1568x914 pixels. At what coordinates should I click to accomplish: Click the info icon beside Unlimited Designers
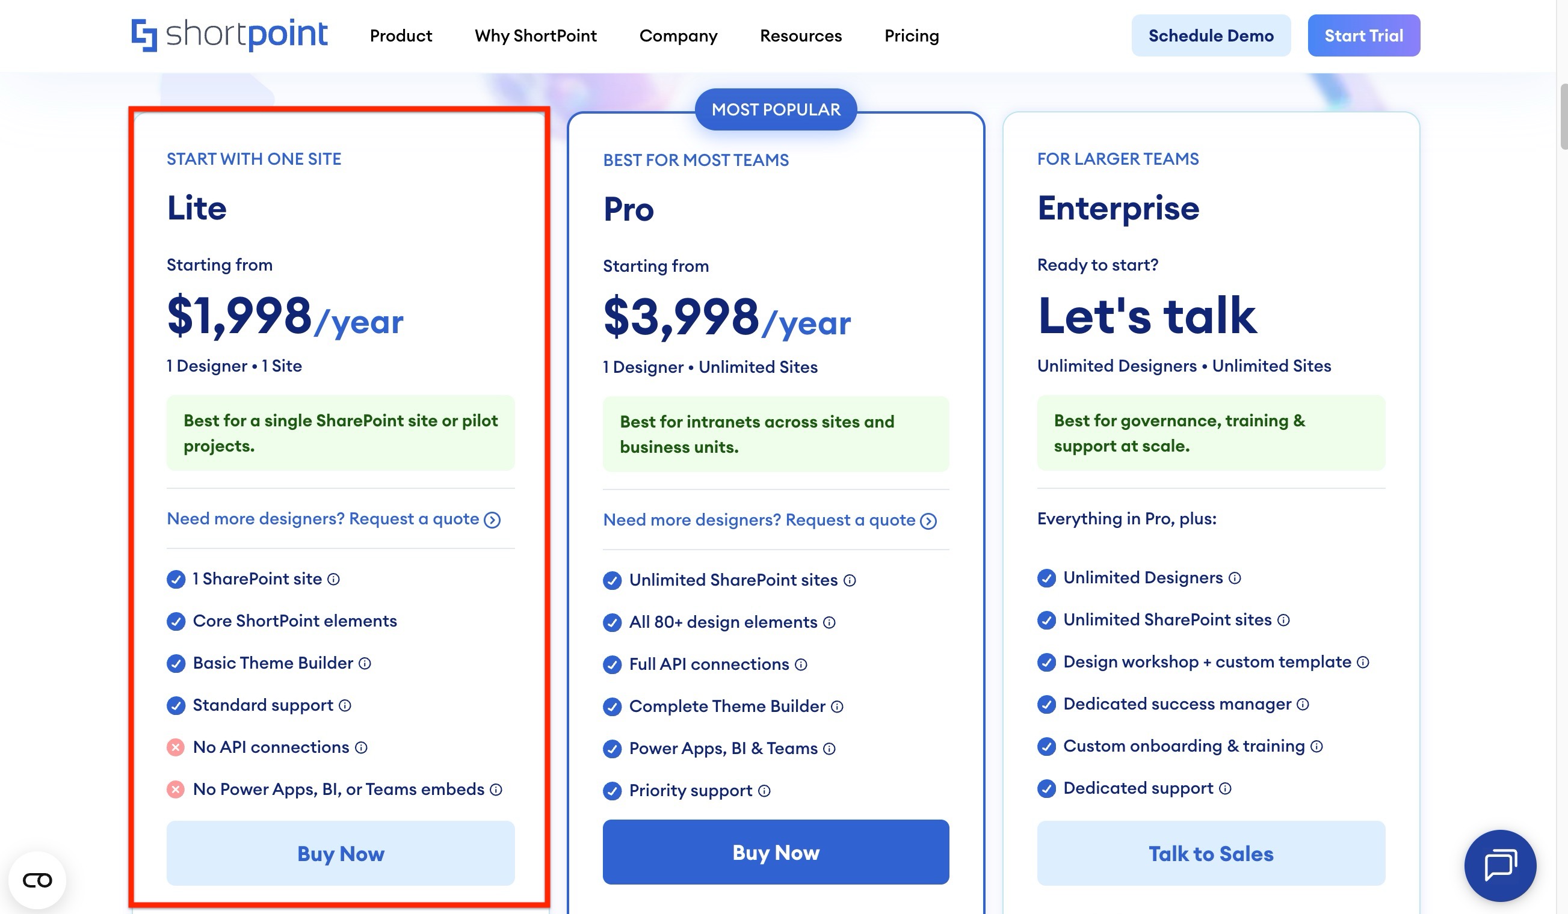point(1234,578)
